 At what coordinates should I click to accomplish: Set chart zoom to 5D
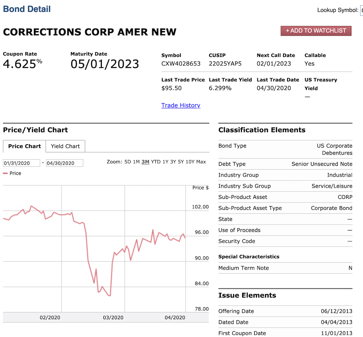[x=127, y=162]
